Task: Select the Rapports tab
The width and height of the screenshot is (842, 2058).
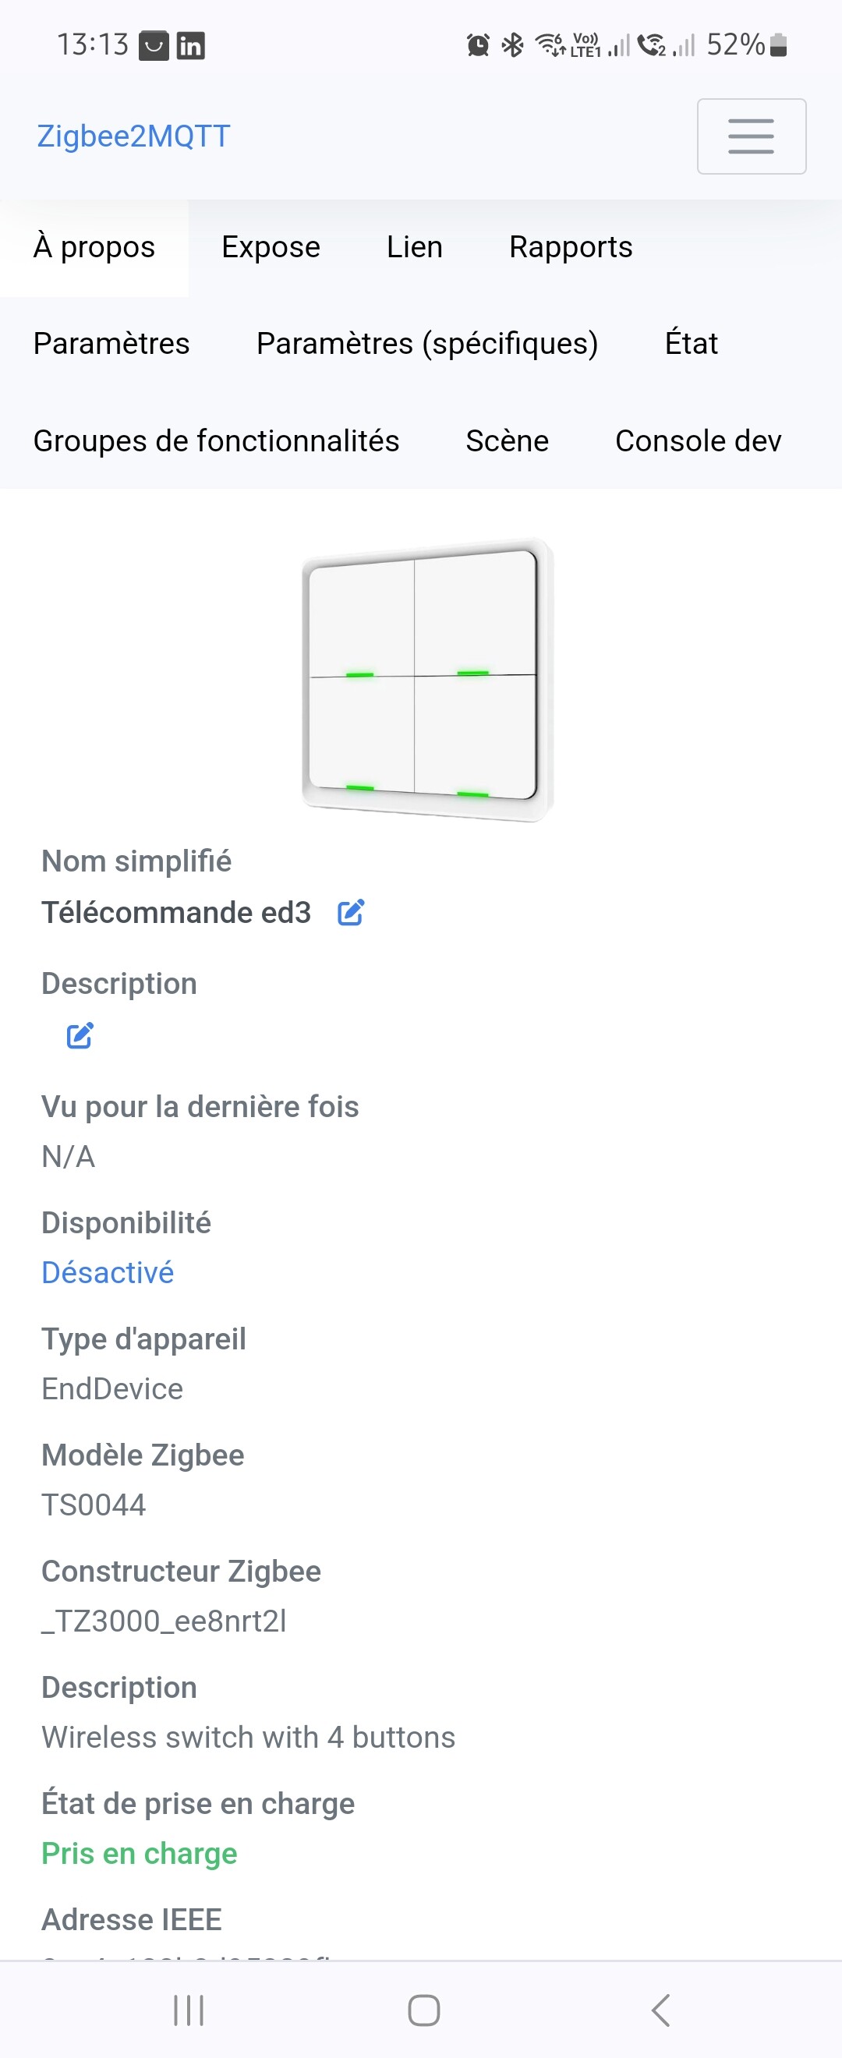Action: (x=571, y=248)
